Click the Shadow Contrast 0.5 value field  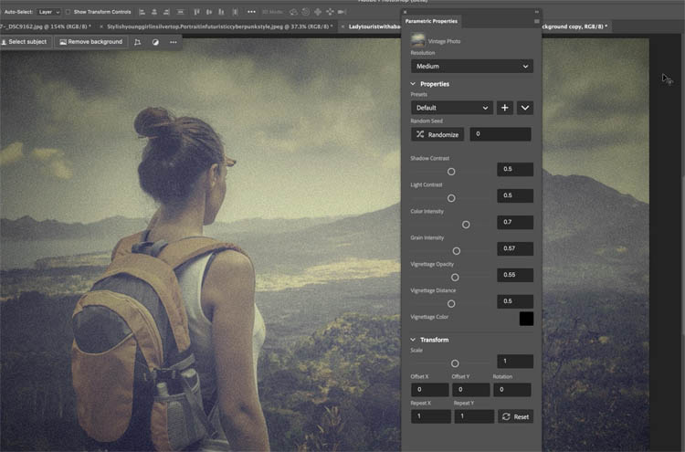515,169
